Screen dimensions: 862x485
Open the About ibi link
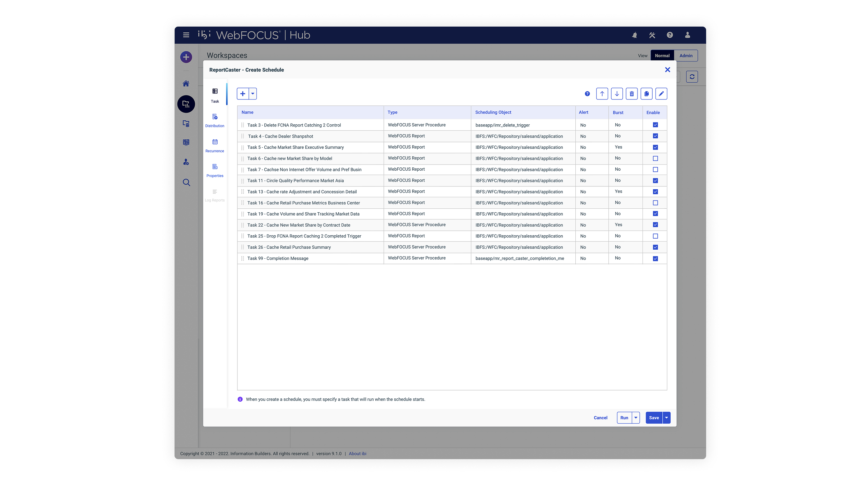pyautogui.click(x=357, y=454)
